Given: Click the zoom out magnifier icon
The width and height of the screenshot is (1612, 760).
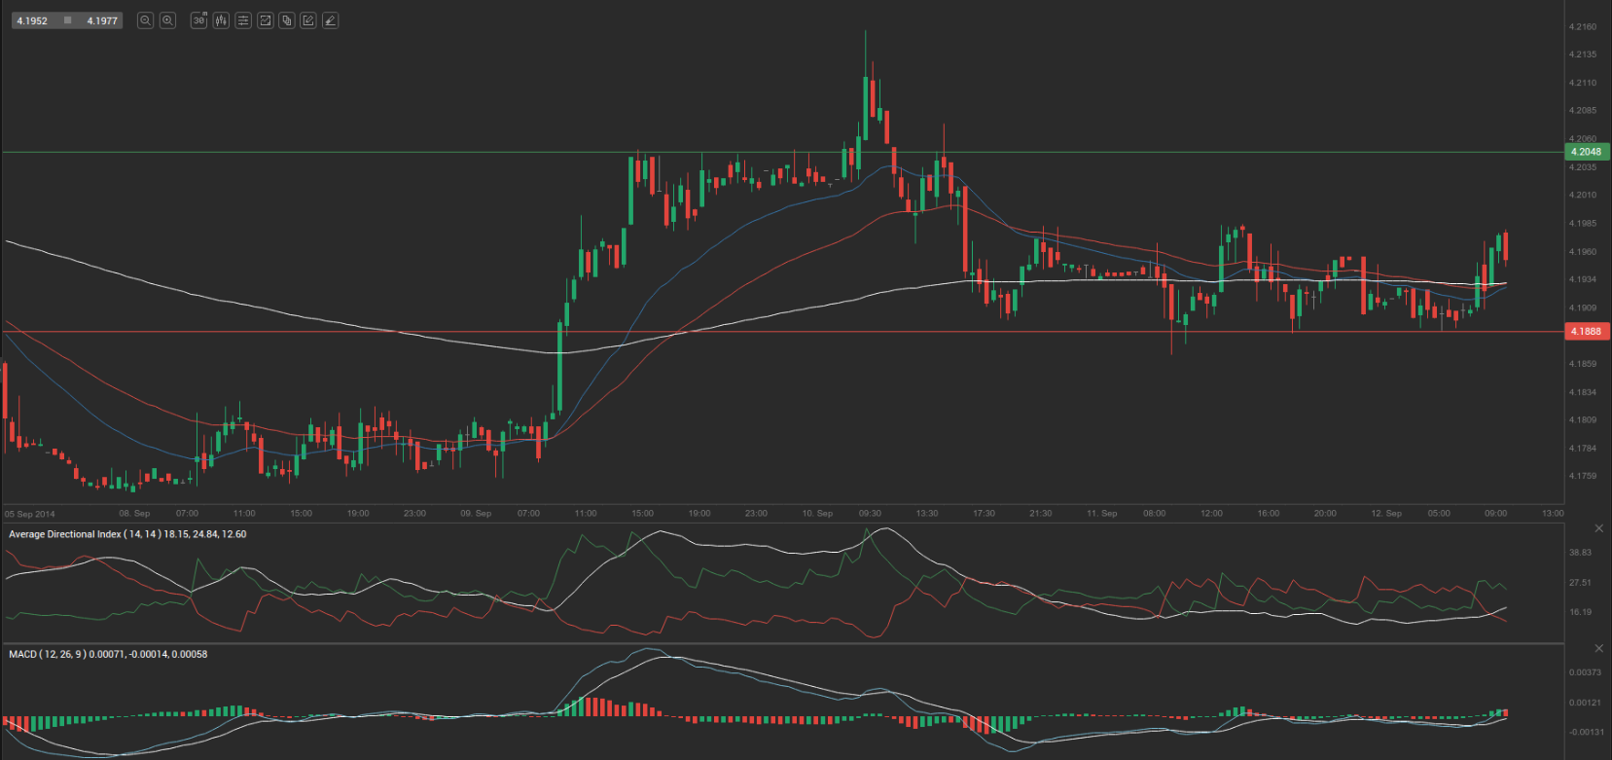Looking at the screenshot, I should coord(145,20).
